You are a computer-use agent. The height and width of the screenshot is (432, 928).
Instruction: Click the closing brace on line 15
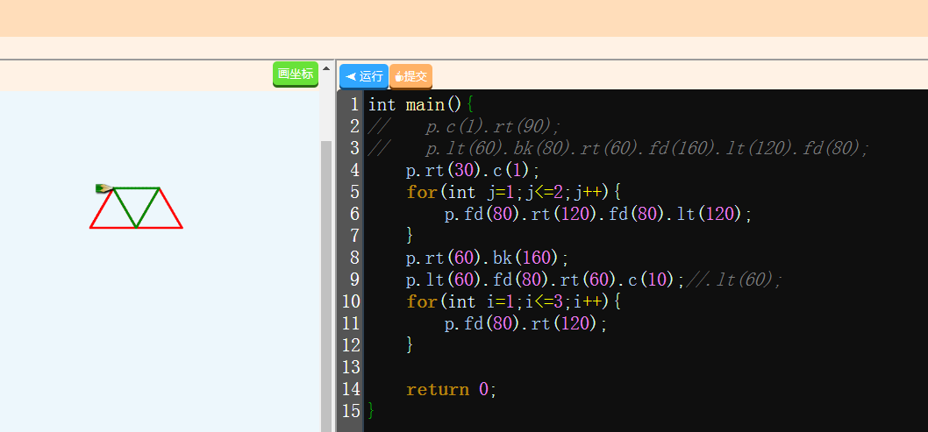372,411
